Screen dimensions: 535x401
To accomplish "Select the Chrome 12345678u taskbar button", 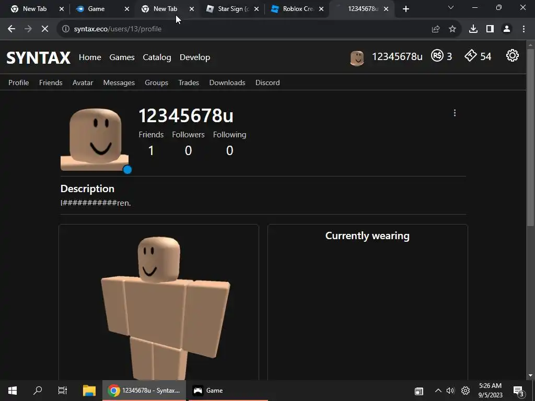I will click(x=144, y=391).
